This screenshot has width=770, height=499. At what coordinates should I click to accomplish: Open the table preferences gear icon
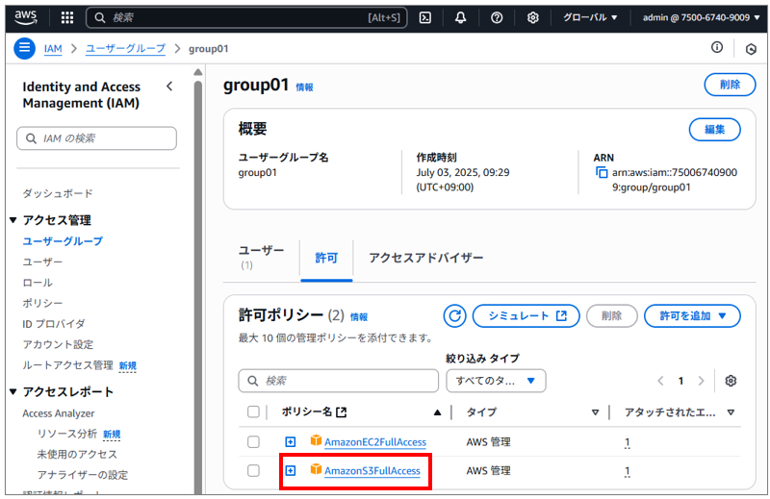coord(731,381)
